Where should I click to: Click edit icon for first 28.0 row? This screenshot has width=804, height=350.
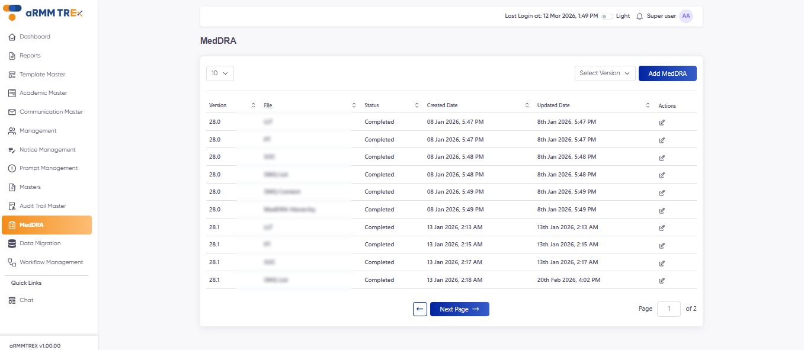[662, 123]
